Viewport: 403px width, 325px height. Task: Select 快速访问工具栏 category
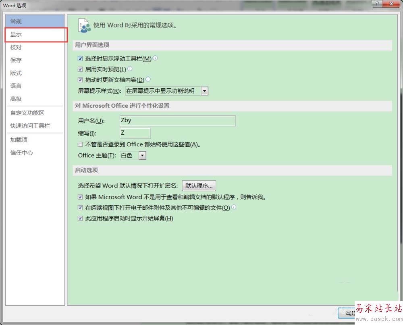35,126
